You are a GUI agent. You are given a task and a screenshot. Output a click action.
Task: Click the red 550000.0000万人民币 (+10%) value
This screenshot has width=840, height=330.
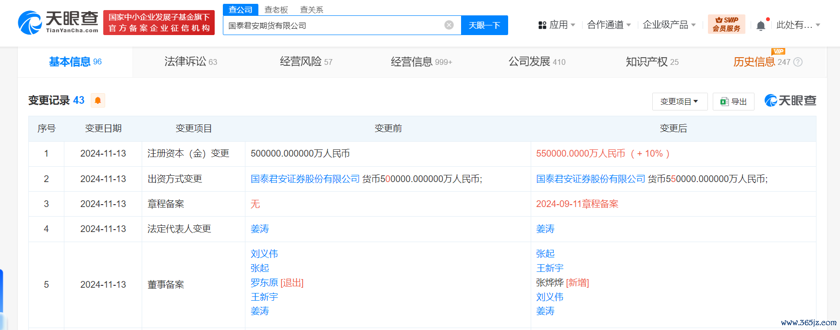603,153
